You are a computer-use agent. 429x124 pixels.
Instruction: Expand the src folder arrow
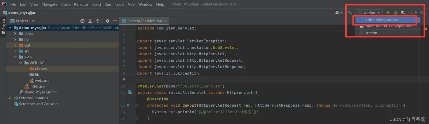point(15,51)
